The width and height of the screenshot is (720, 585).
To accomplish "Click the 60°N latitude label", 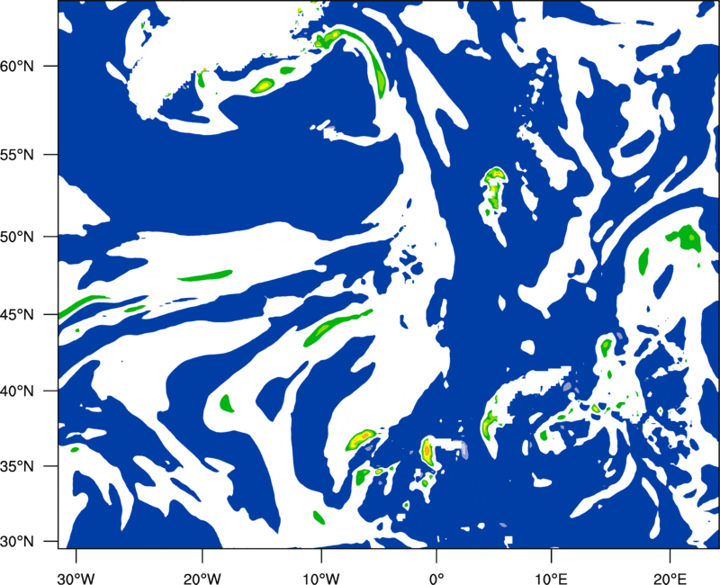I will [x=17, y=66].
